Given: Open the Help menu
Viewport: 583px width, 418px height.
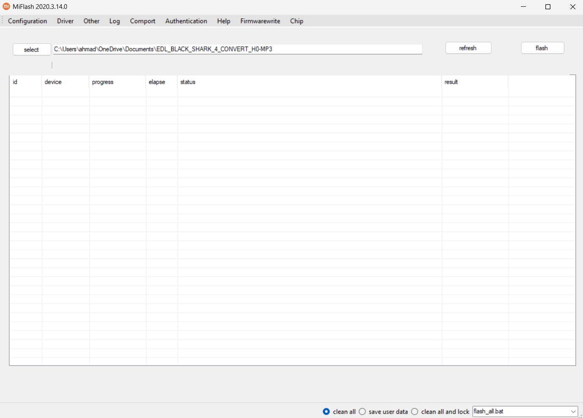Looking at the screenshot, I should 224,21.
